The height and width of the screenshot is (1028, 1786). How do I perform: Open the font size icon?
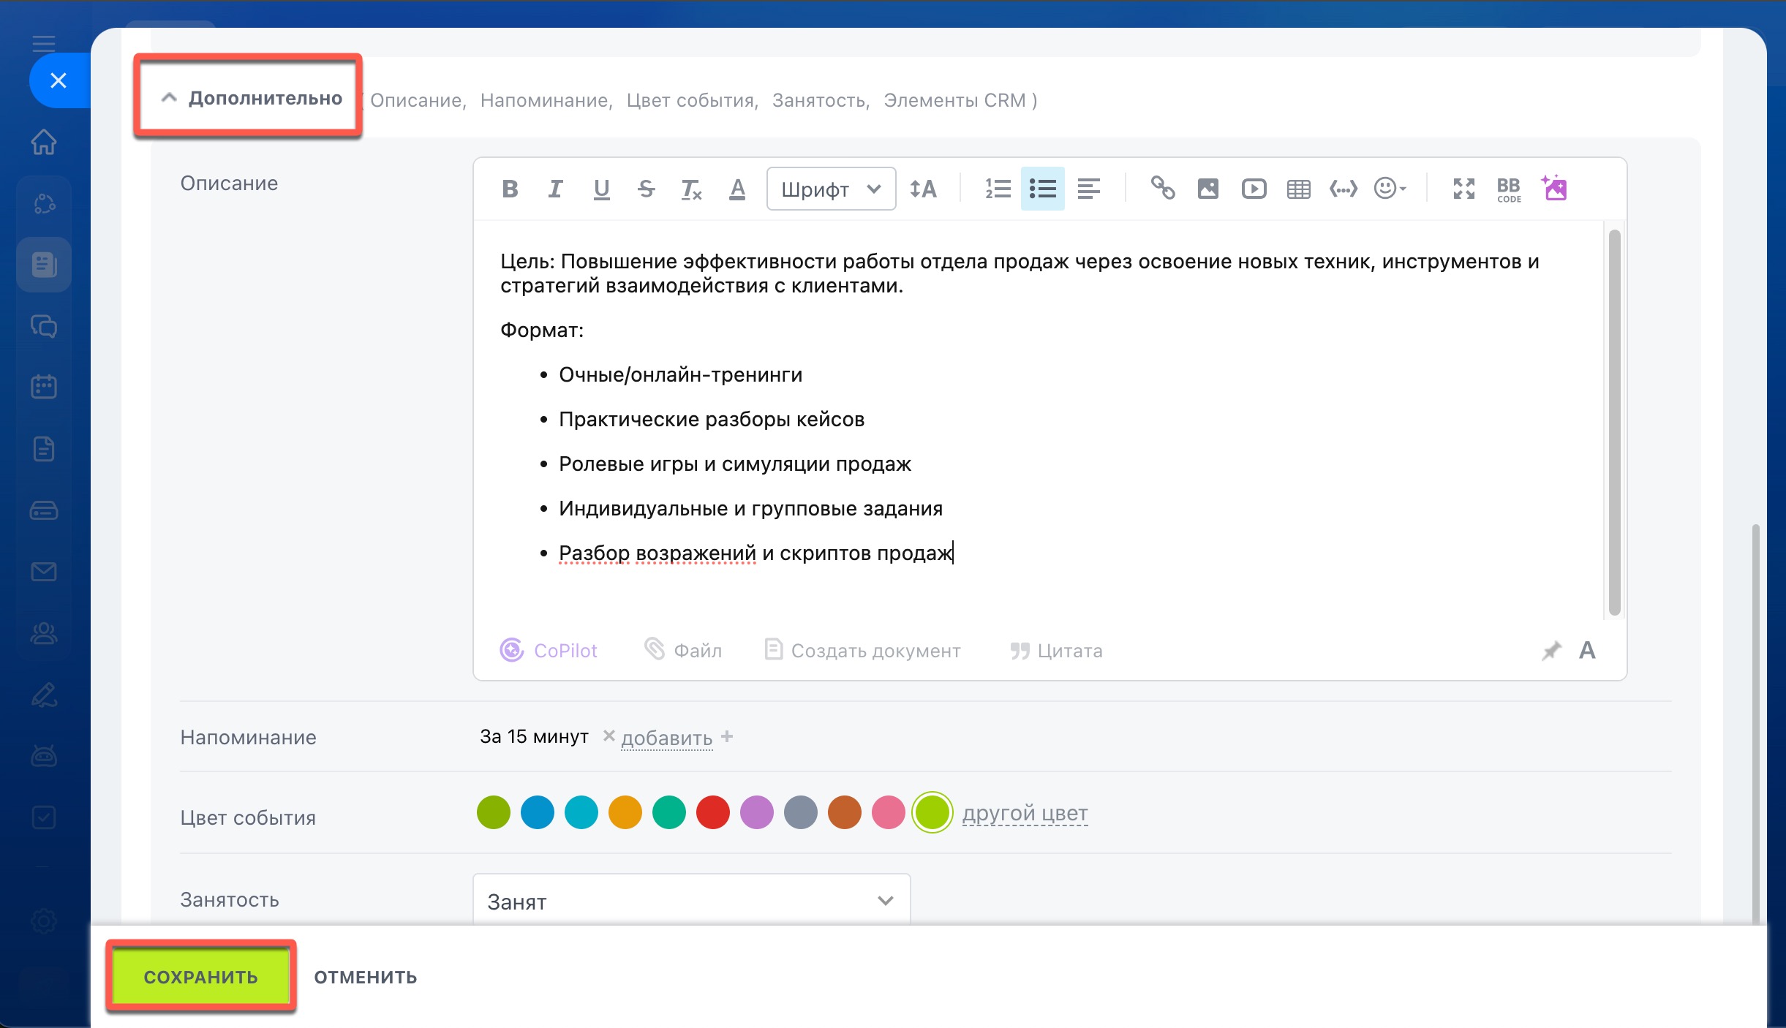coord(923,189)
